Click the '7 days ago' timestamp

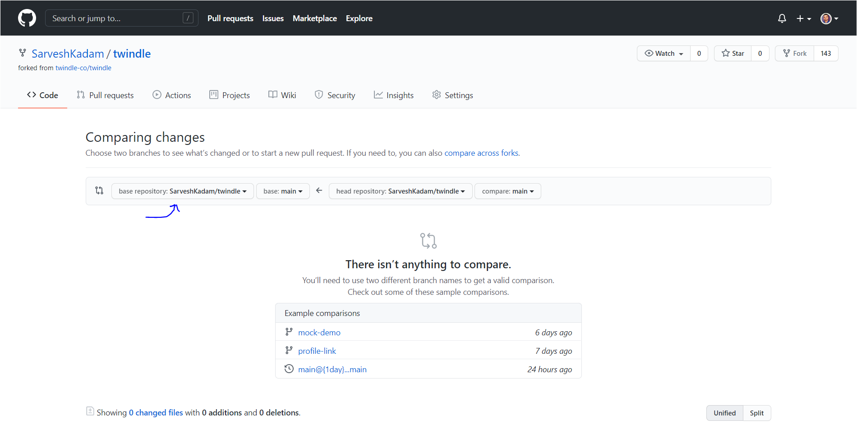tap(553, 351)
